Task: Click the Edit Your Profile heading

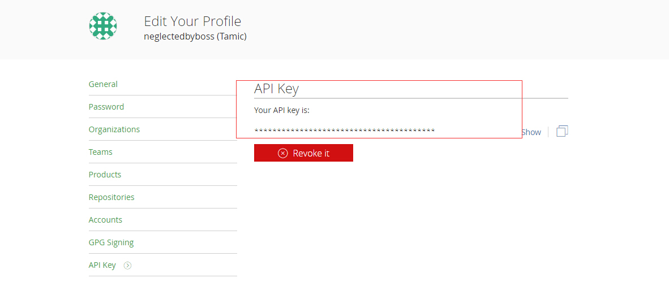Action: (192, 21)
